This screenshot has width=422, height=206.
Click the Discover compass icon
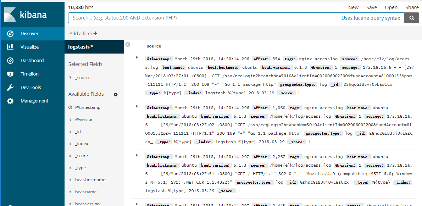tap(10, 34)
